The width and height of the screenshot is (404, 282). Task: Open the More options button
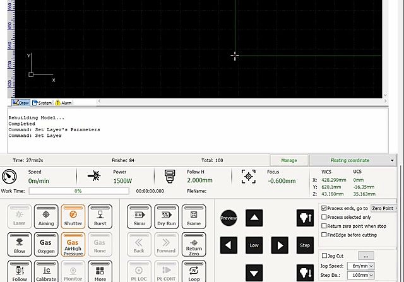[100, 271]
